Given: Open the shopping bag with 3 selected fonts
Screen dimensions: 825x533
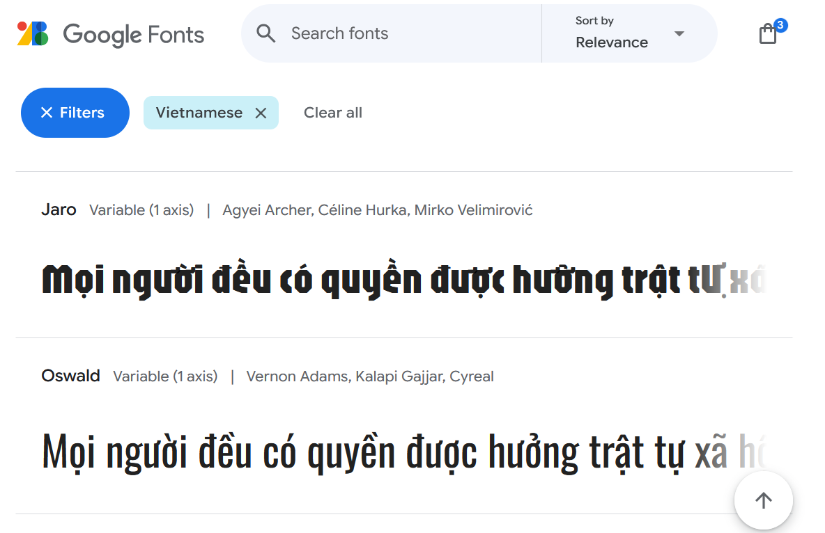Looking at the screenshot, I should click(x=768, y=33).
